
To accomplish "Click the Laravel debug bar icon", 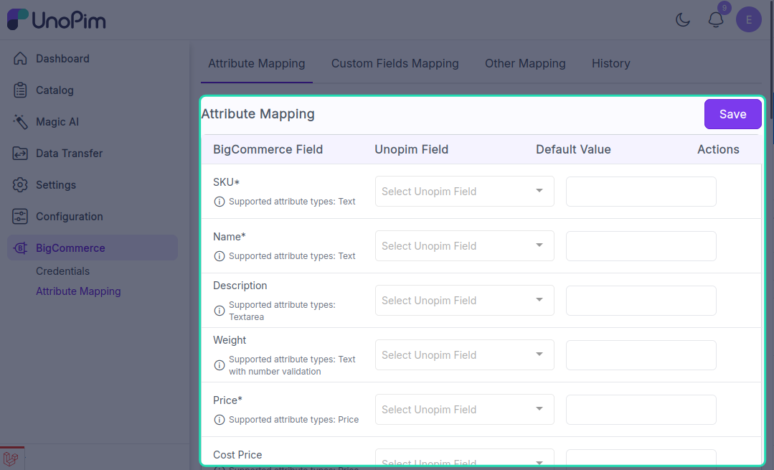I will point(11,458).
